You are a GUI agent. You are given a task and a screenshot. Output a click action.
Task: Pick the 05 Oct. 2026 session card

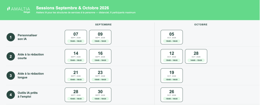tap(172, 37)
